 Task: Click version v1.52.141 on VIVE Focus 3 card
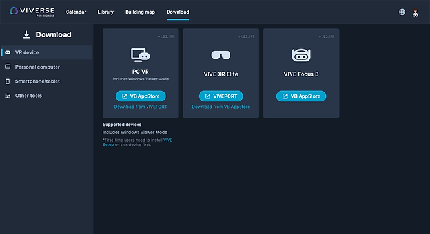pyautogui.click(x=327, y=37)
